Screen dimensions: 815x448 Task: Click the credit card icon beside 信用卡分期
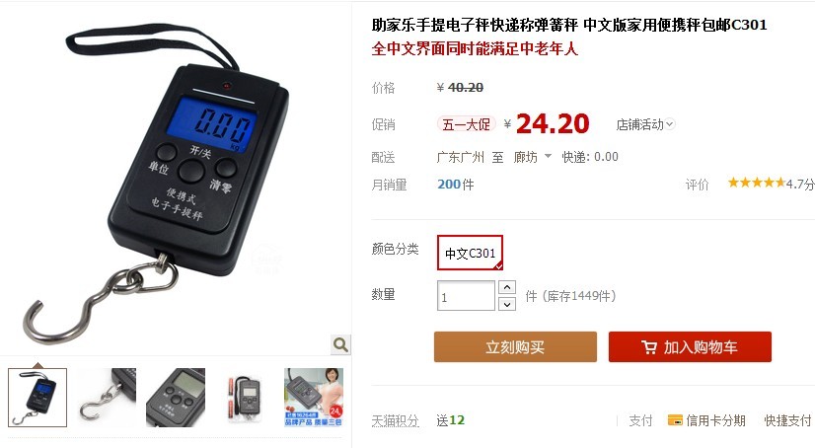(x=675, y=420)
